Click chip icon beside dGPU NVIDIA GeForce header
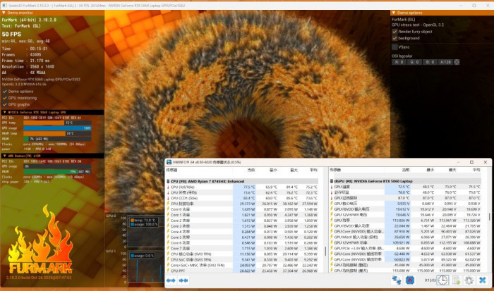 332,181
